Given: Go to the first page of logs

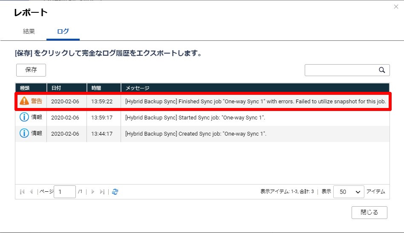Looking at the screenshot, I should [22, 192].
